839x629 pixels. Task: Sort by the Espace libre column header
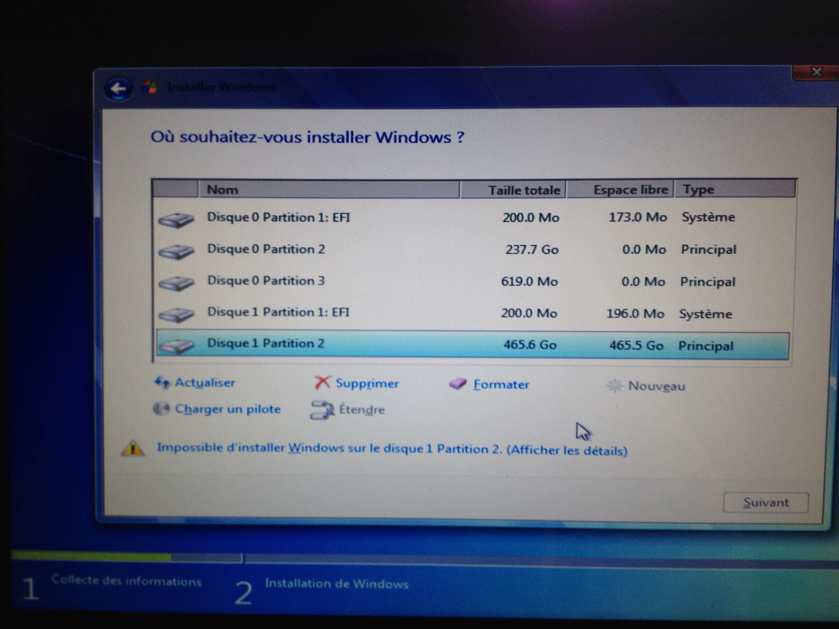coord(620,190)
